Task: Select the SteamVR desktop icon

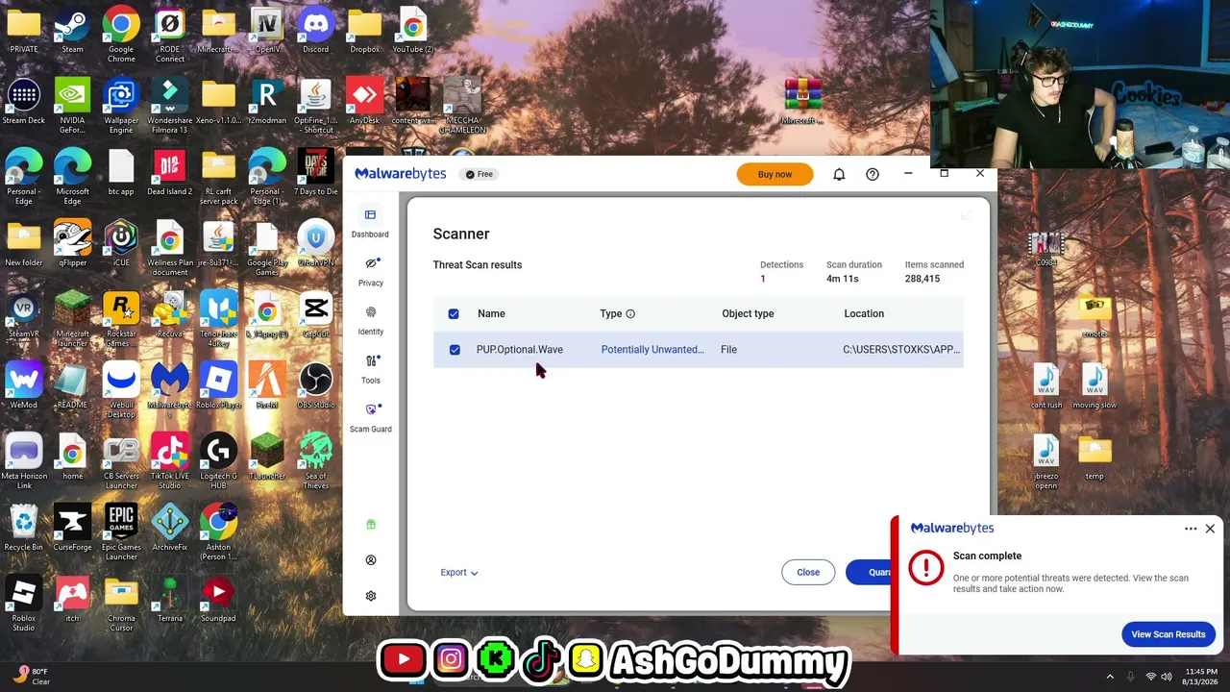Action: pos(24,314)
